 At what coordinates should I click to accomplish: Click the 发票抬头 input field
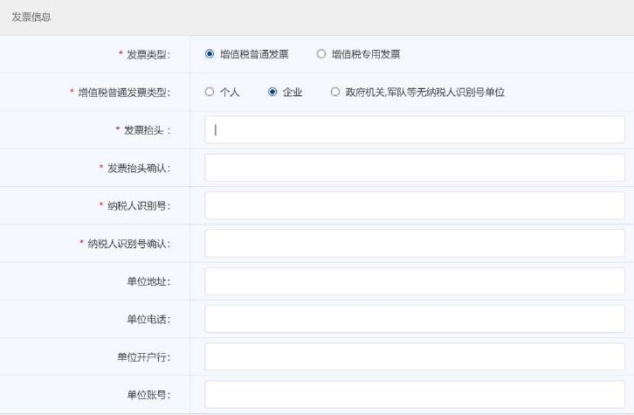[415, 130]
